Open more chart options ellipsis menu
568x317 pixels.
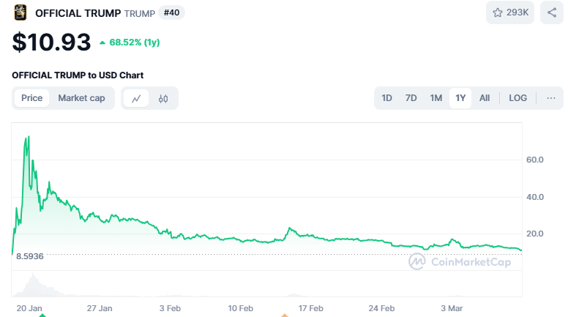coord(551,98)
